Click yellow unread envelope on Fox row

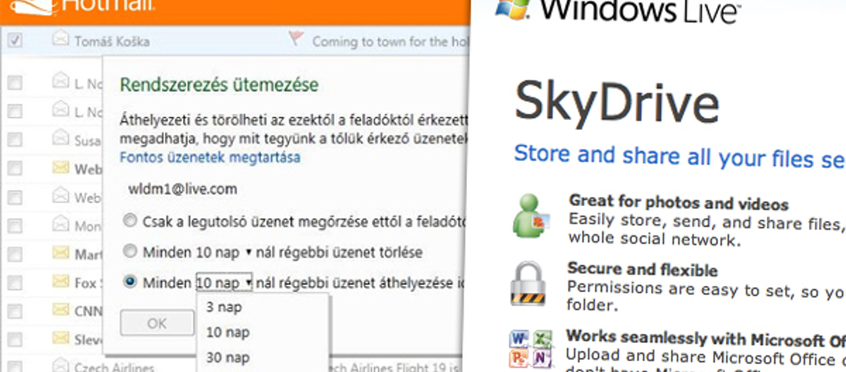61,281
